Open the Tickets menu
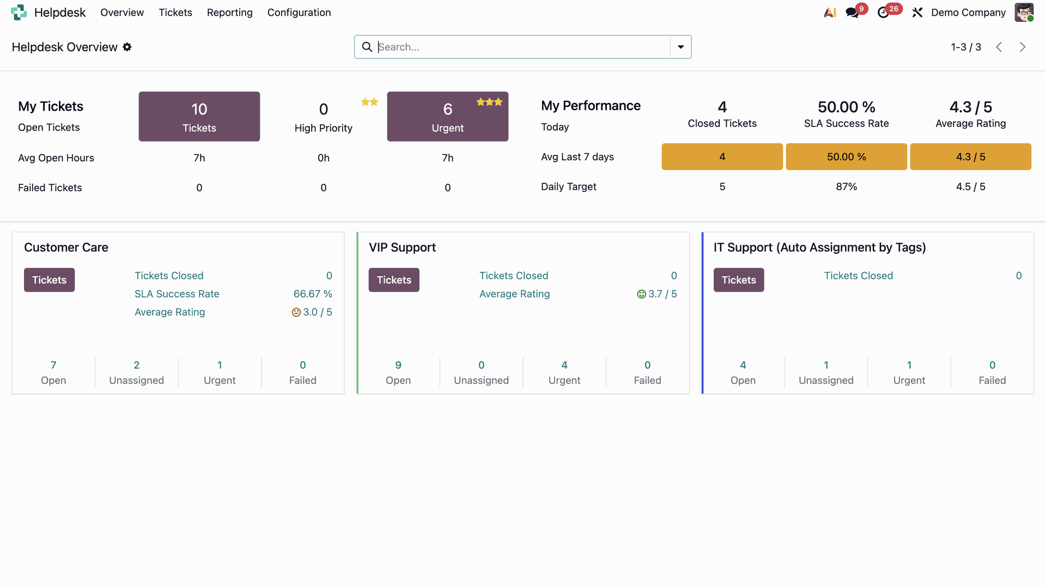 tap(175, 12)
